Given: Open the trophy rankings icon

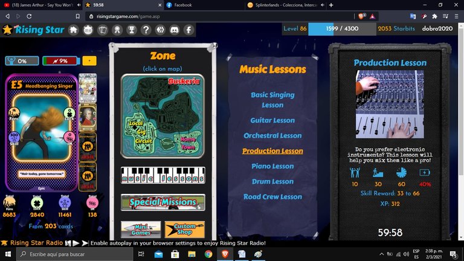Looking at the screenshot, I should coord(132,30).
